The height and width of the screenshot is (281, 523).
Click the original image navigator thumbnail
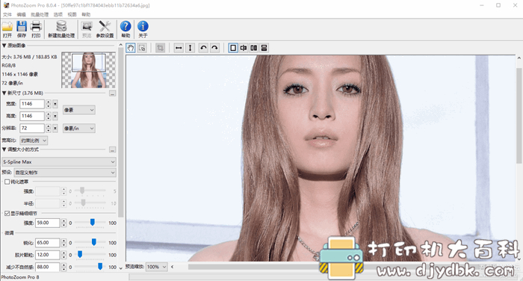[89, 70]
